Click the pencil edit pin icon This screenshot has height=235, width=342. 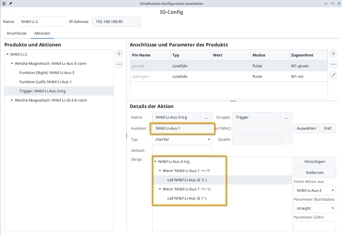tap(334, 75)
